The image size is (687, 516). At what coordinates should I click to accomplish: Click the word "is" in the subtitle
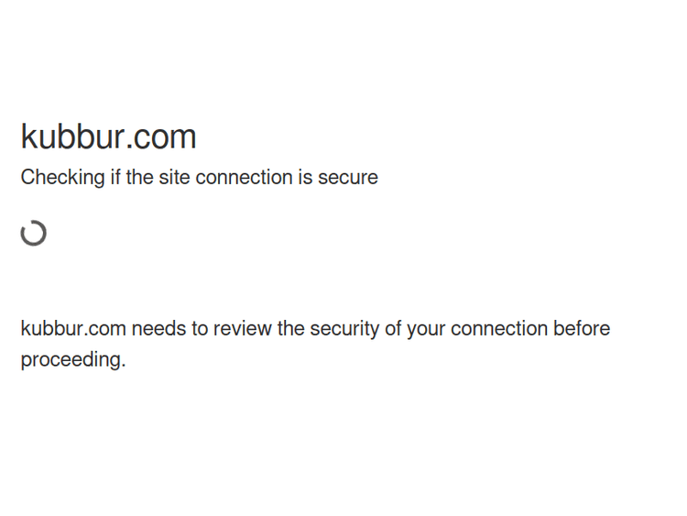(x=305, y=177)
